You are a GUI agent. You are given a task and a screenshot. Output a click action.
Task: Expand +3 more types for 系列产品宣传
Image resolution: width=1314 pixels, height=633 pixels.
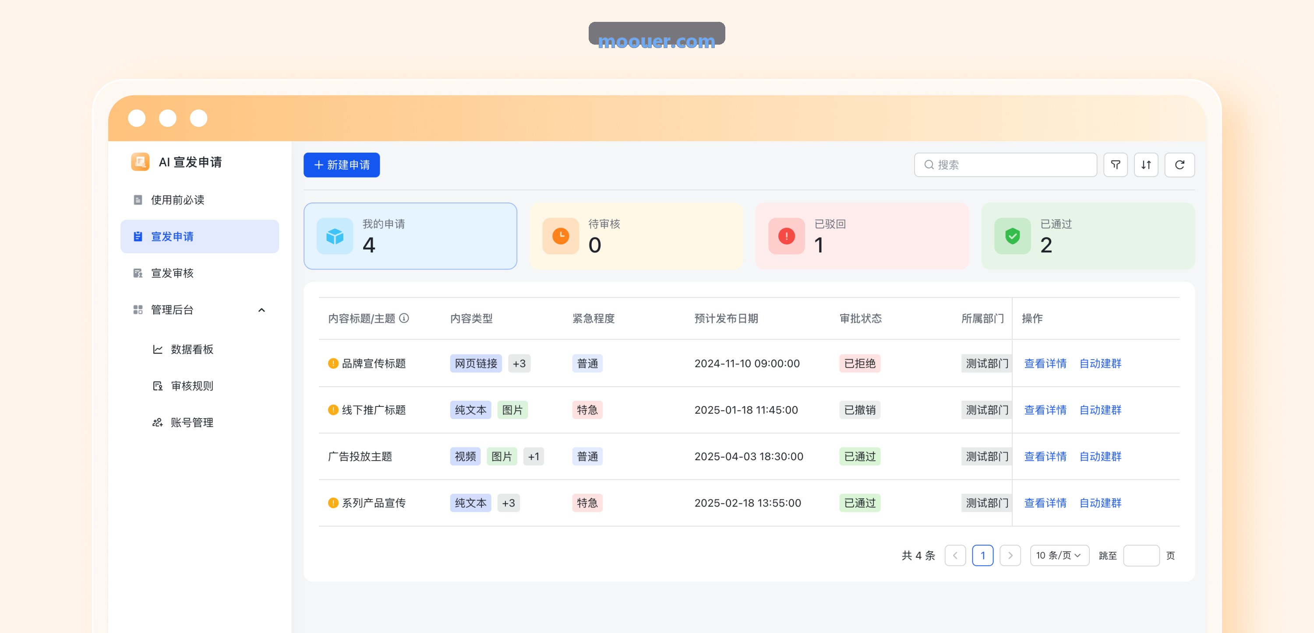[x=508, y=503]
